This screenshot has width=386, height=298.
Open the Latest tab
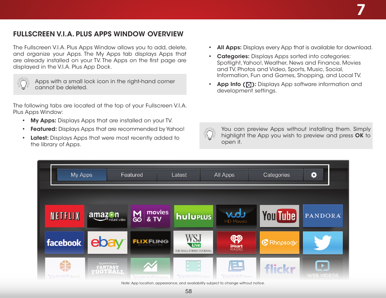tap(179, 175)
